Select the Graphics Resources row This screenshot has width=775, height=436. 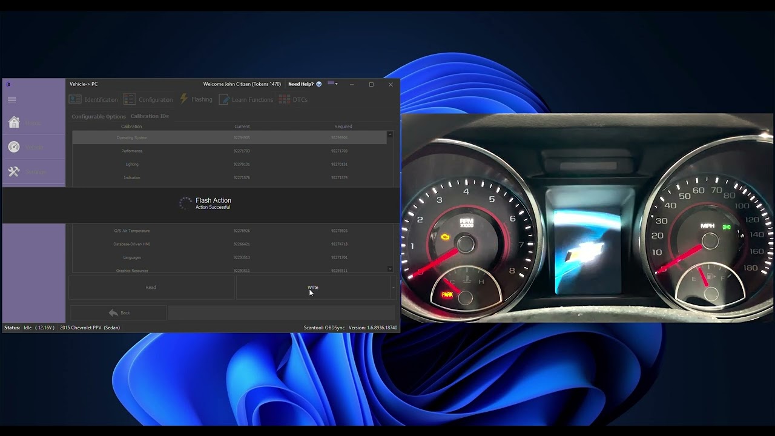tap(229, 270)
